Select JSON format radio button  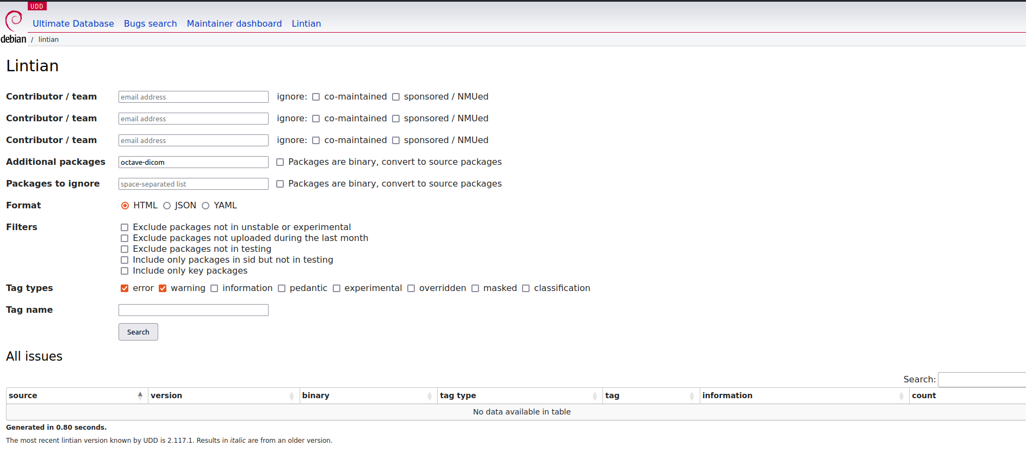(x=167, y=206)
